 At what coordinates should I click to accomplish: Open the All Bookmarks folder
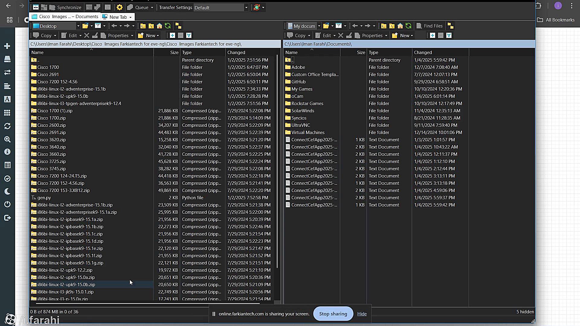556,20
